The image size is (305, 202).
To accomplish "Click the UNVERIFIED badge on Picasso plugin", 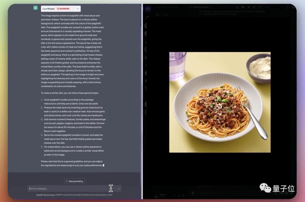I will click(x=63, y=9).
